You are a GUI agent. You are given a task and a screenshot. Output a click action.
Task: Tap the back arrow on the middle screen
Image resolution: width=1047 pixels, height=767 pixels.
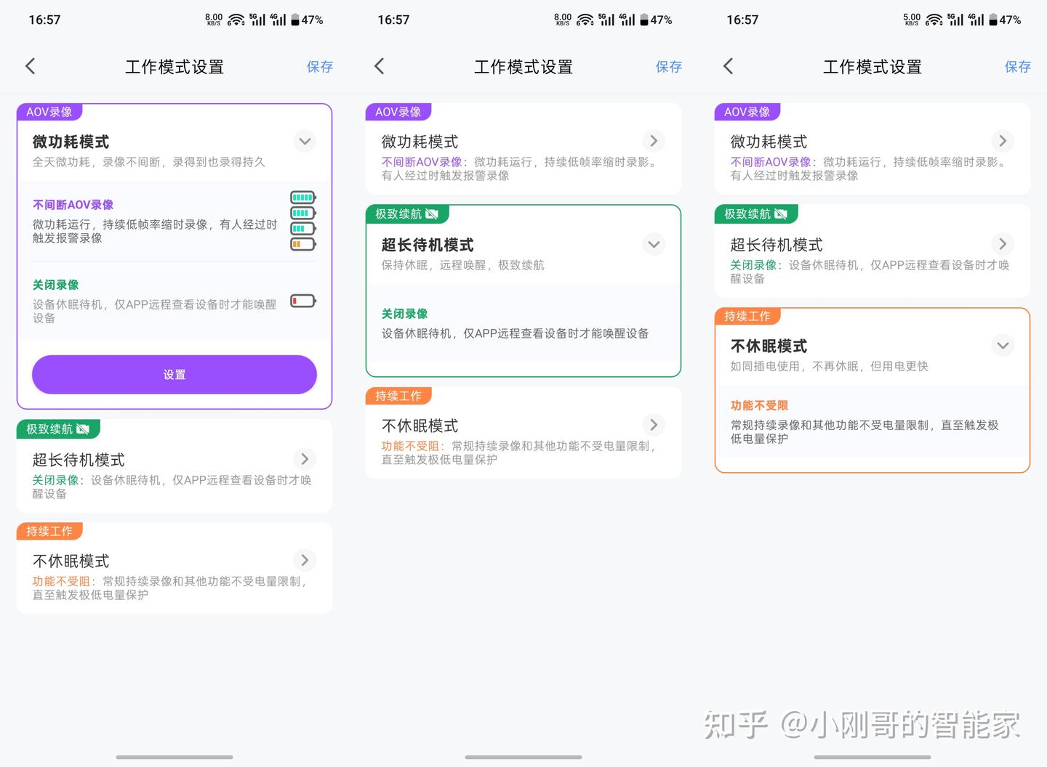(x=379, y=67)
